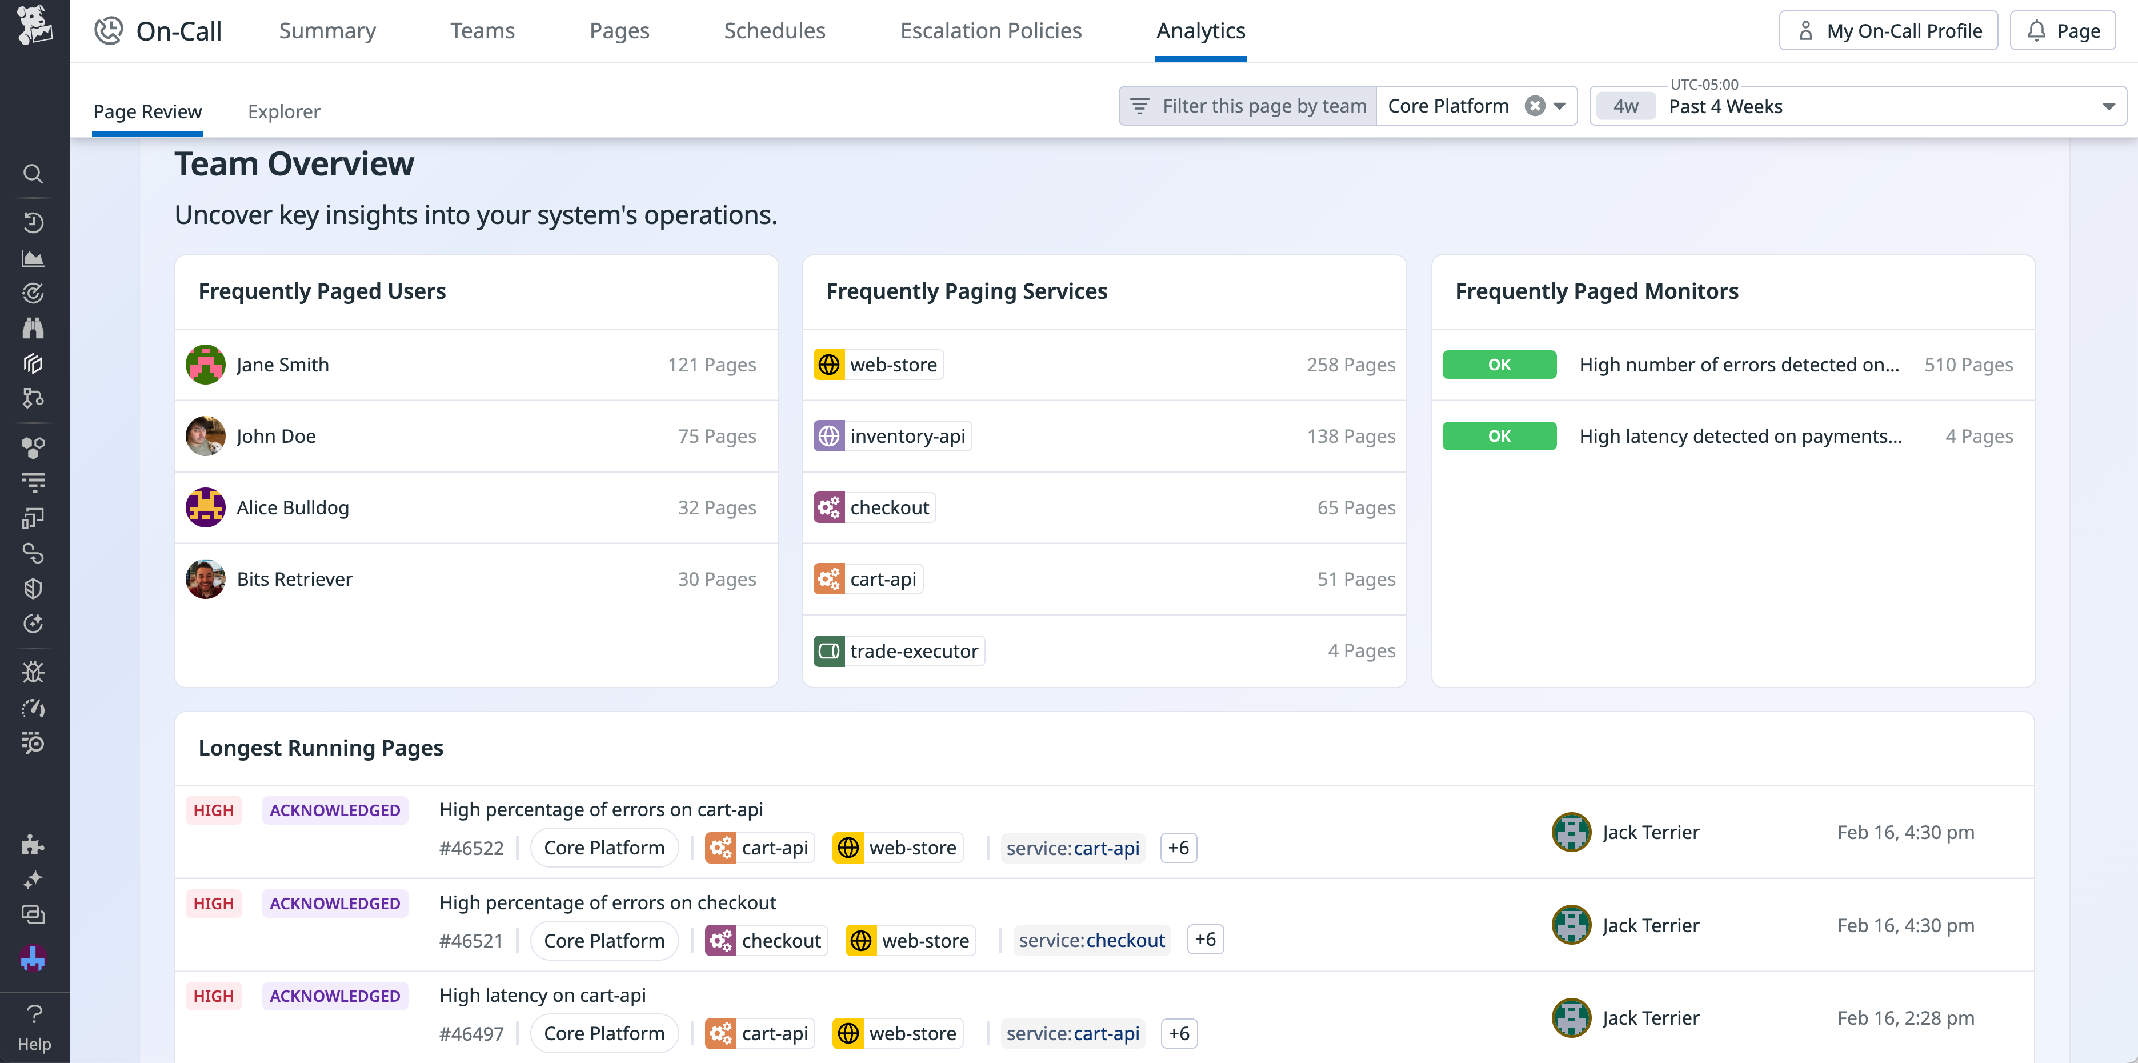Viewport: 2138px width, 1063px height.
Task: Open the search icon in the sidebar
Action: coord(33,174)
